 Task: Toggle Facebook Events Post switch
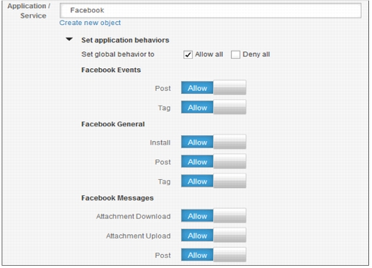click(213, 87)
